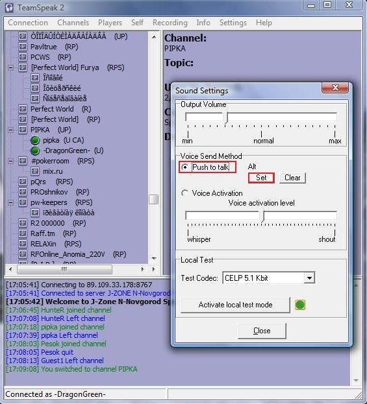Click log line 'Connecting to 89.109.33.178:8767'

79,285
